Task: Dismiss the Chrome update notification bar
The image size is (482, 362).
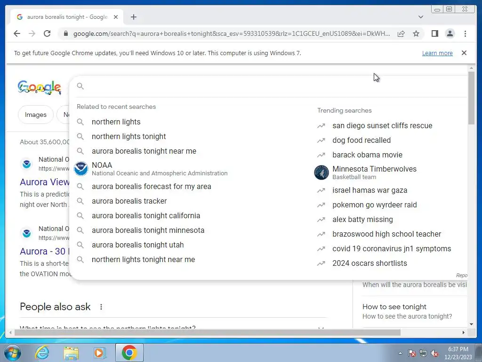Action: tap(464, 53)
